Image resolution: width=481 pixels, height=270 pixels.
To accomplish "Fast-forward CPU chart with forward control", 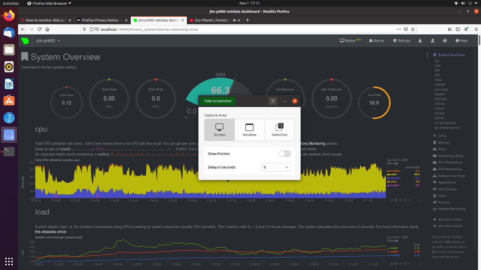I will point(400,200).
